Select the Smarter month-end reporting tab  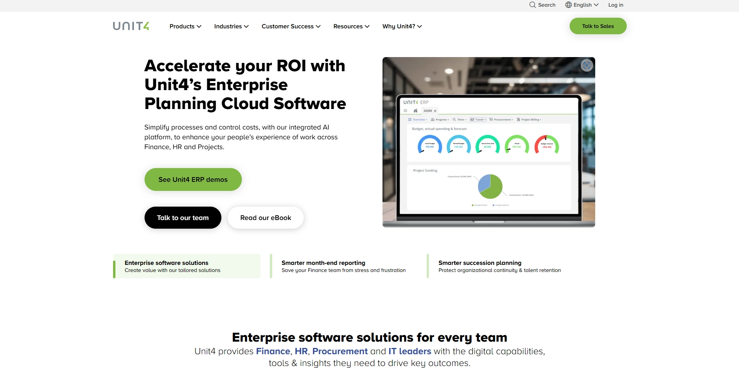tap(344, 266)
